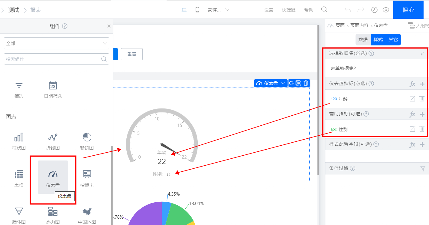Navigate to 页面内容 in properties breadcrumb
This screenshot has width=429, height=225.
tap(359, 25)
